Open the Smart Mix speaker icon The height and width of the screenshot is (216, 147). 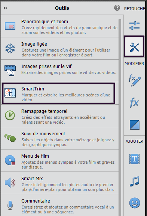tap(10, 183)
